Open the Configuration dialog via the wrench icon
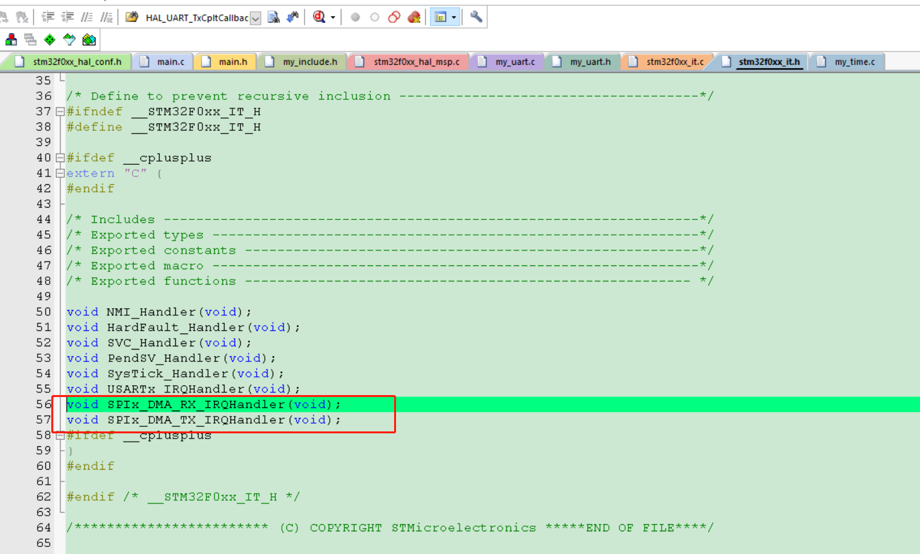 [475, 17]
